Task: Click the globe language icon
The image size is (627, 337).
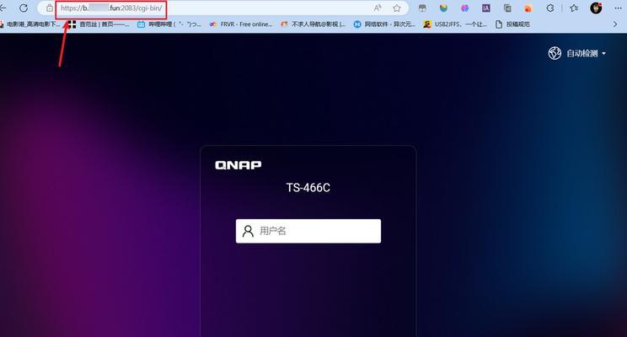Action: coord(555,53)
